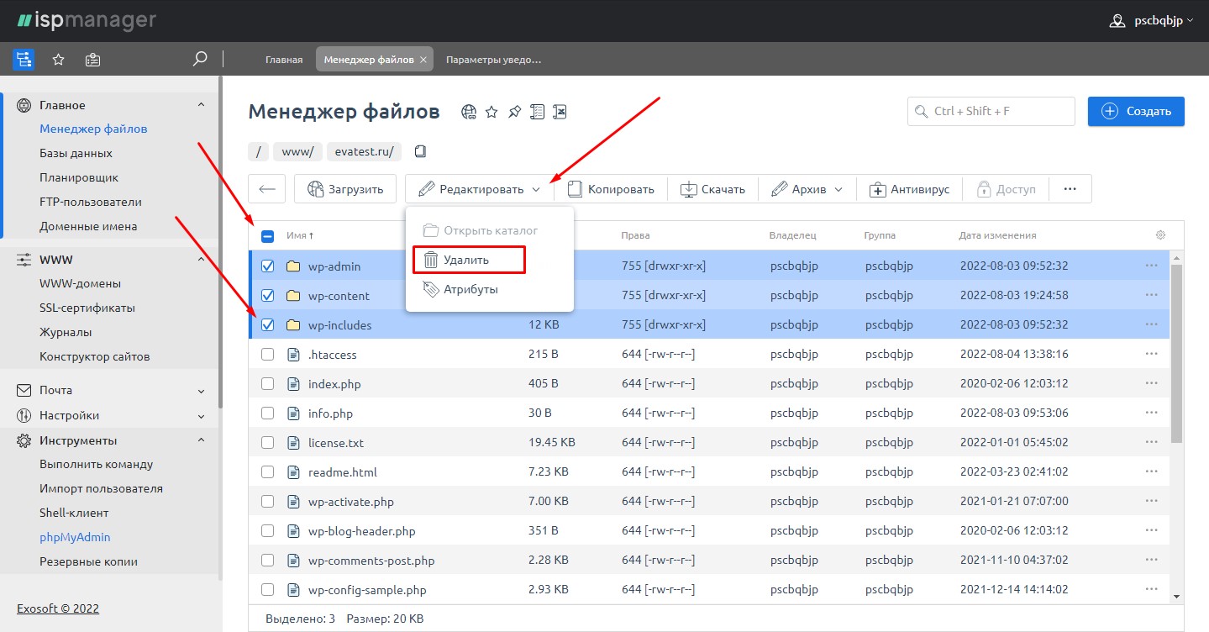Screen dimensions: 1209x632
Task: Open the menu tree view icon
Action: pyautogui.click(x=24, y=60)
